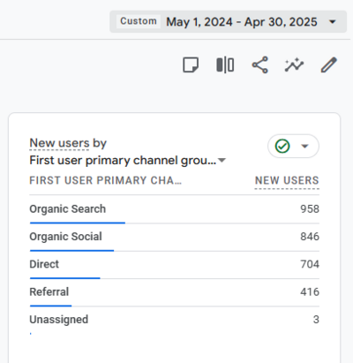Select the Organic Search row
The image size is (353, 363).
pos(175,209)
